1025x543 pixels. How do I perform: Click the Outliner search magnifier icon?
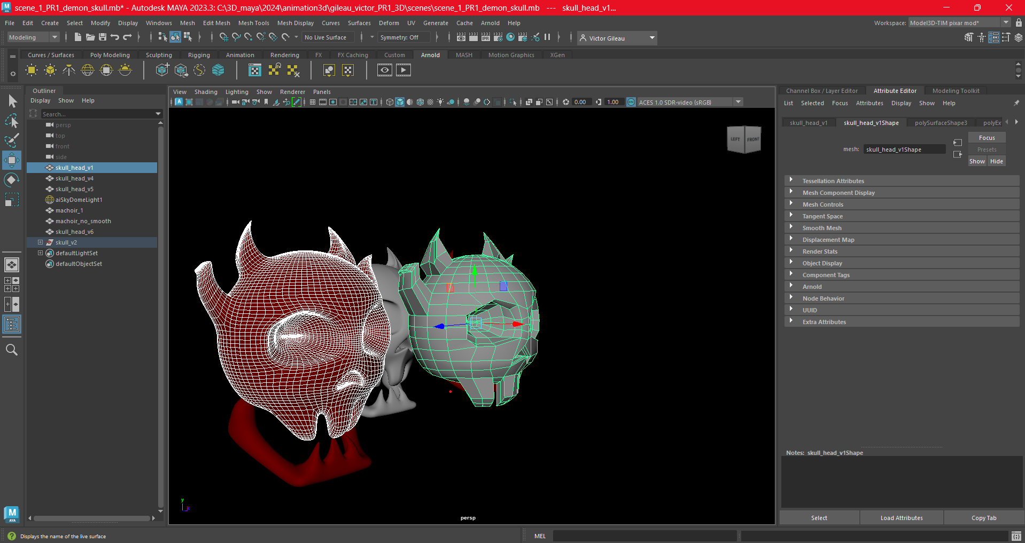tap(12, 350)
